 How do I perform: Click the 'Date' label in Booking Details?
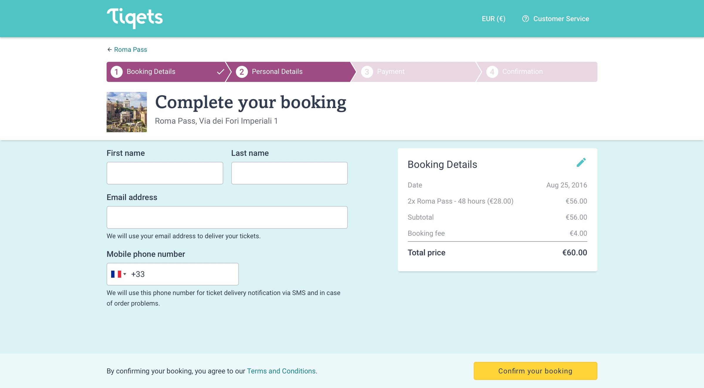[415, 185]
